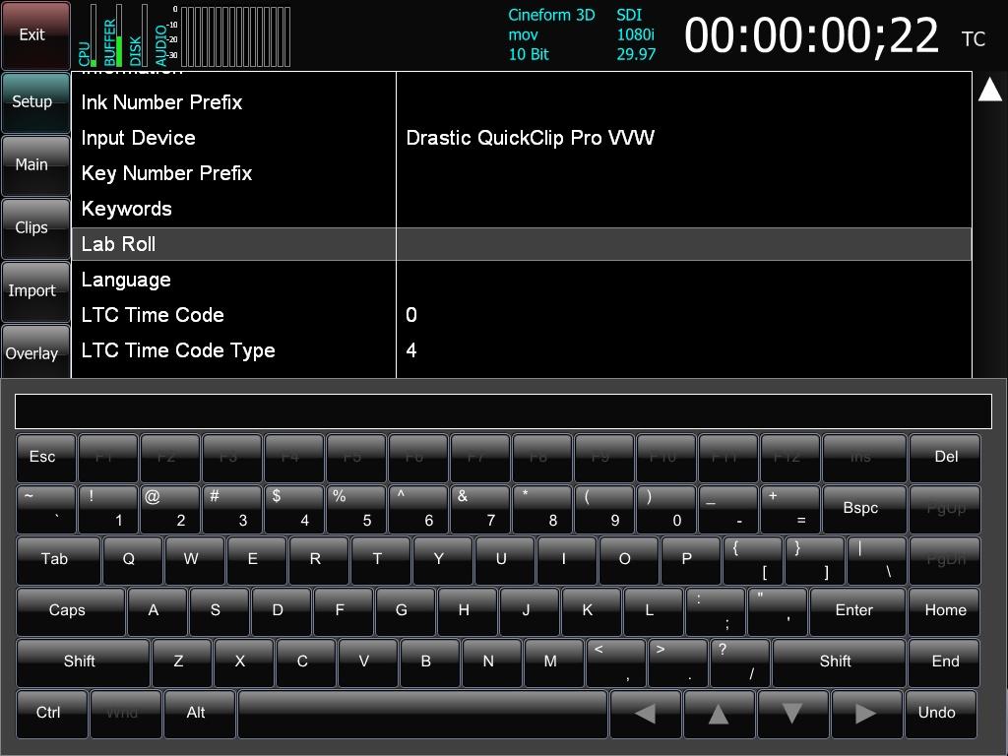Click the E key
This screenshot has height=756, width=1008.
[x=256, y=560]
